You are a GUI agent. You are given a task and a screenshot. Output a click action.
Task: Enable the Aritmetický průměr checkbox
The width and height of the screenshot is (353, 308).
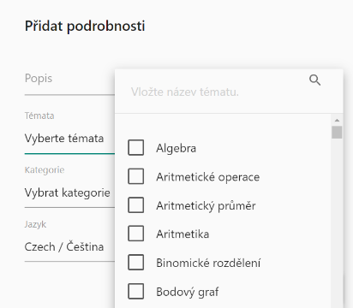135,205
